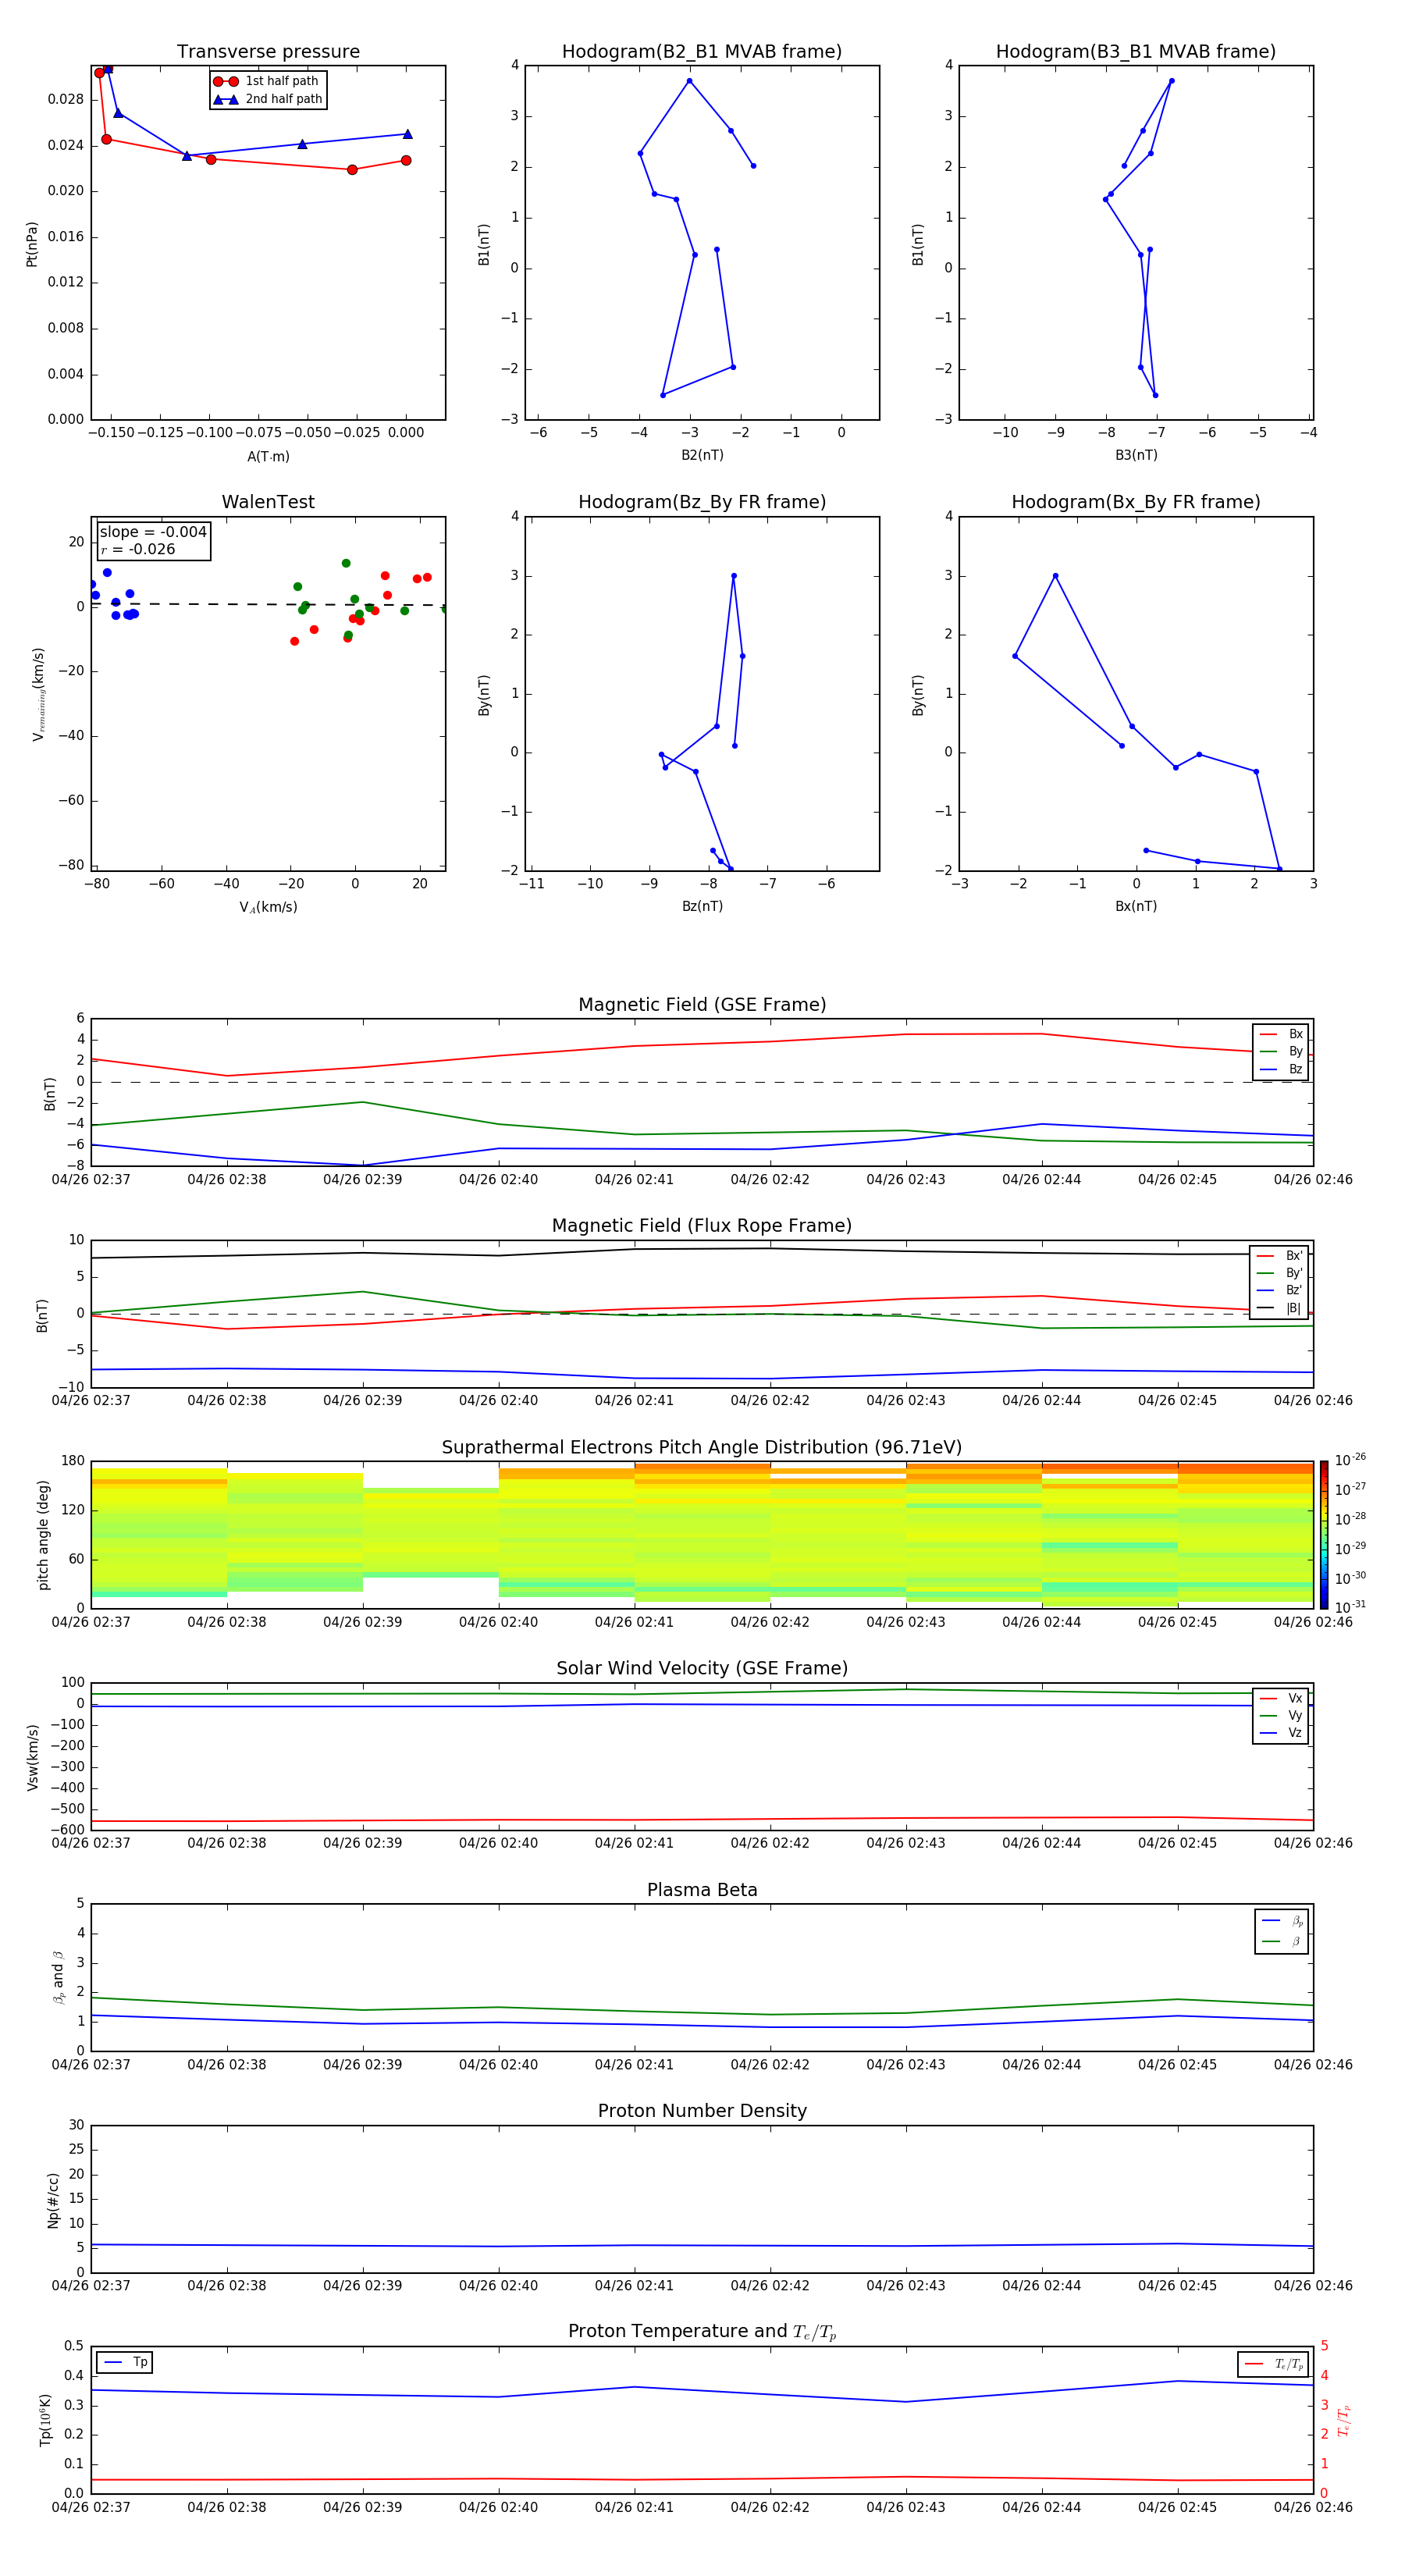The height and width of the screenshot is (2576, 1405).
Task: Click the 'Hodogram(B2_B1 MVAB frame)' title
Action: click(702, 52)
